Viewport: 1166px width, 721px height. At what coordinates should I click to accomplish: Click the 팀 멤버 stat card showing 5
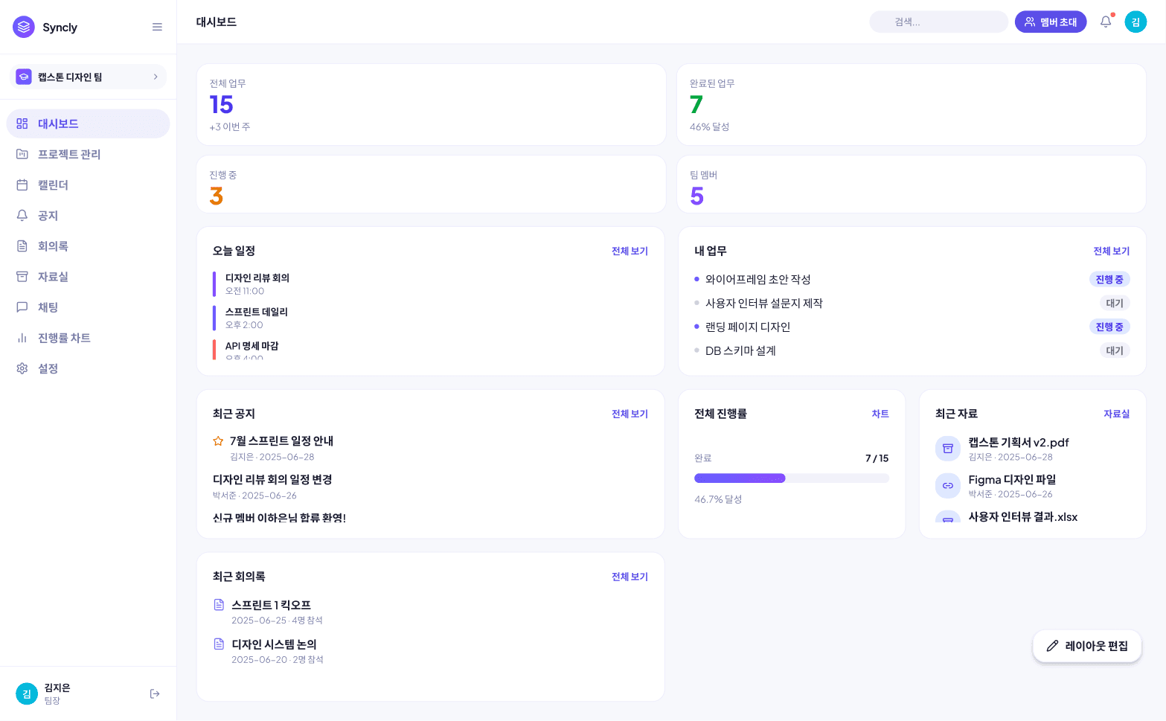point(912,184)
